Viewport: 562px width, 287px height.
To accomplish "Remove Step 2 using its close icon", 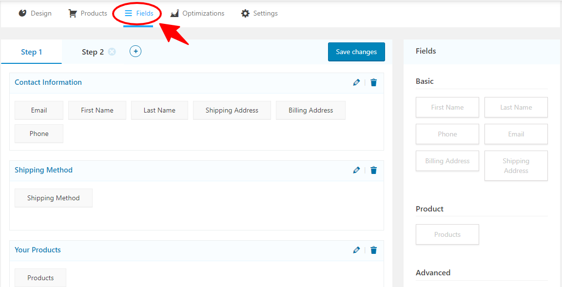I will tap(112, 52).
